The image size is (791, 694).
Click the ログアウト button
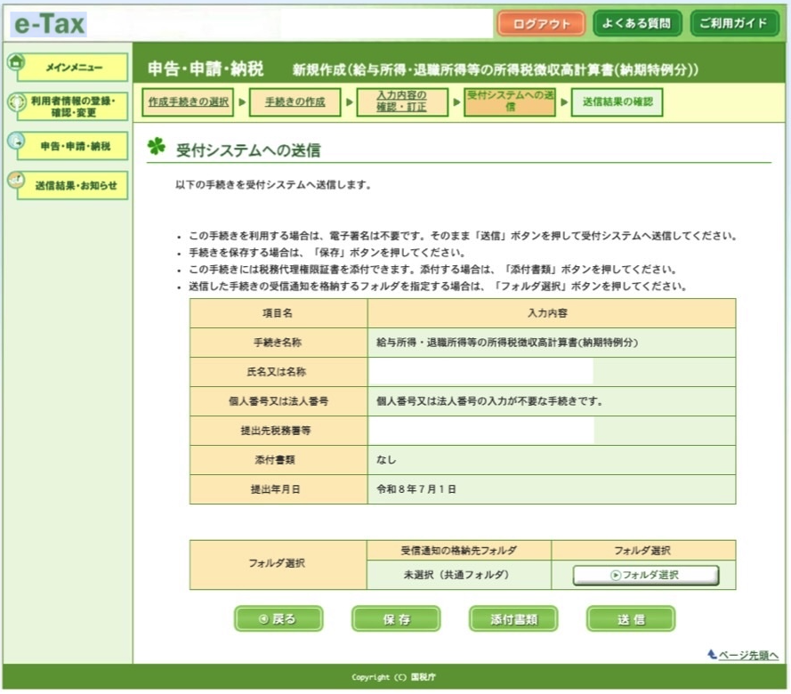[541, 24]
